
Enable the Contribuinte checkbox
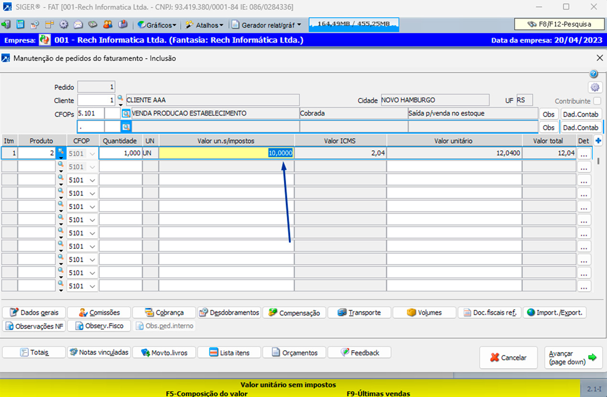[x=596, y=101]
